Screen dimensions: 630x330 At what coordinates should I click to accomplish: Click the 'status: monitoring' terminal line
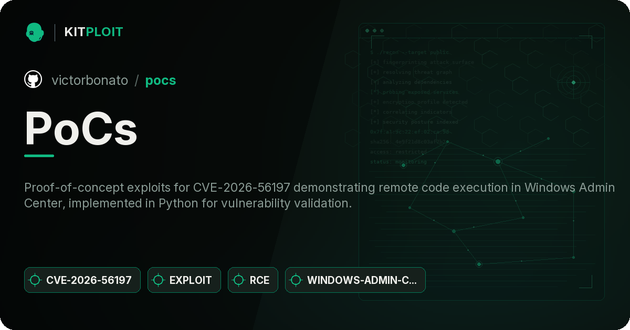398,162
